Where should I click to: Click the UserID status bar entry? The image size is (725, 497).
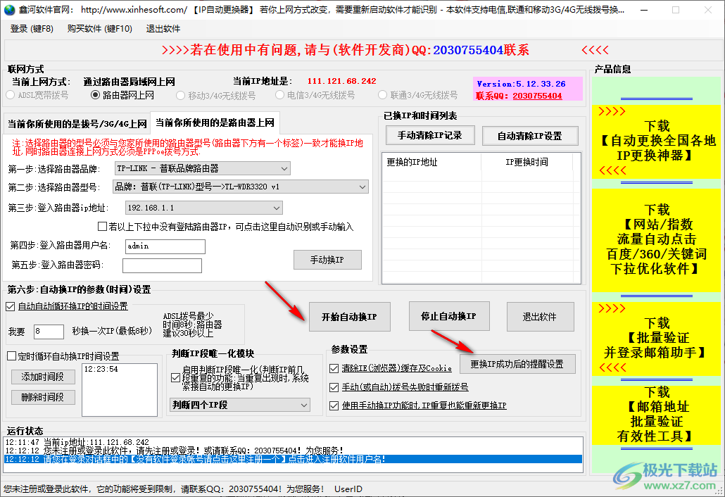348,489
